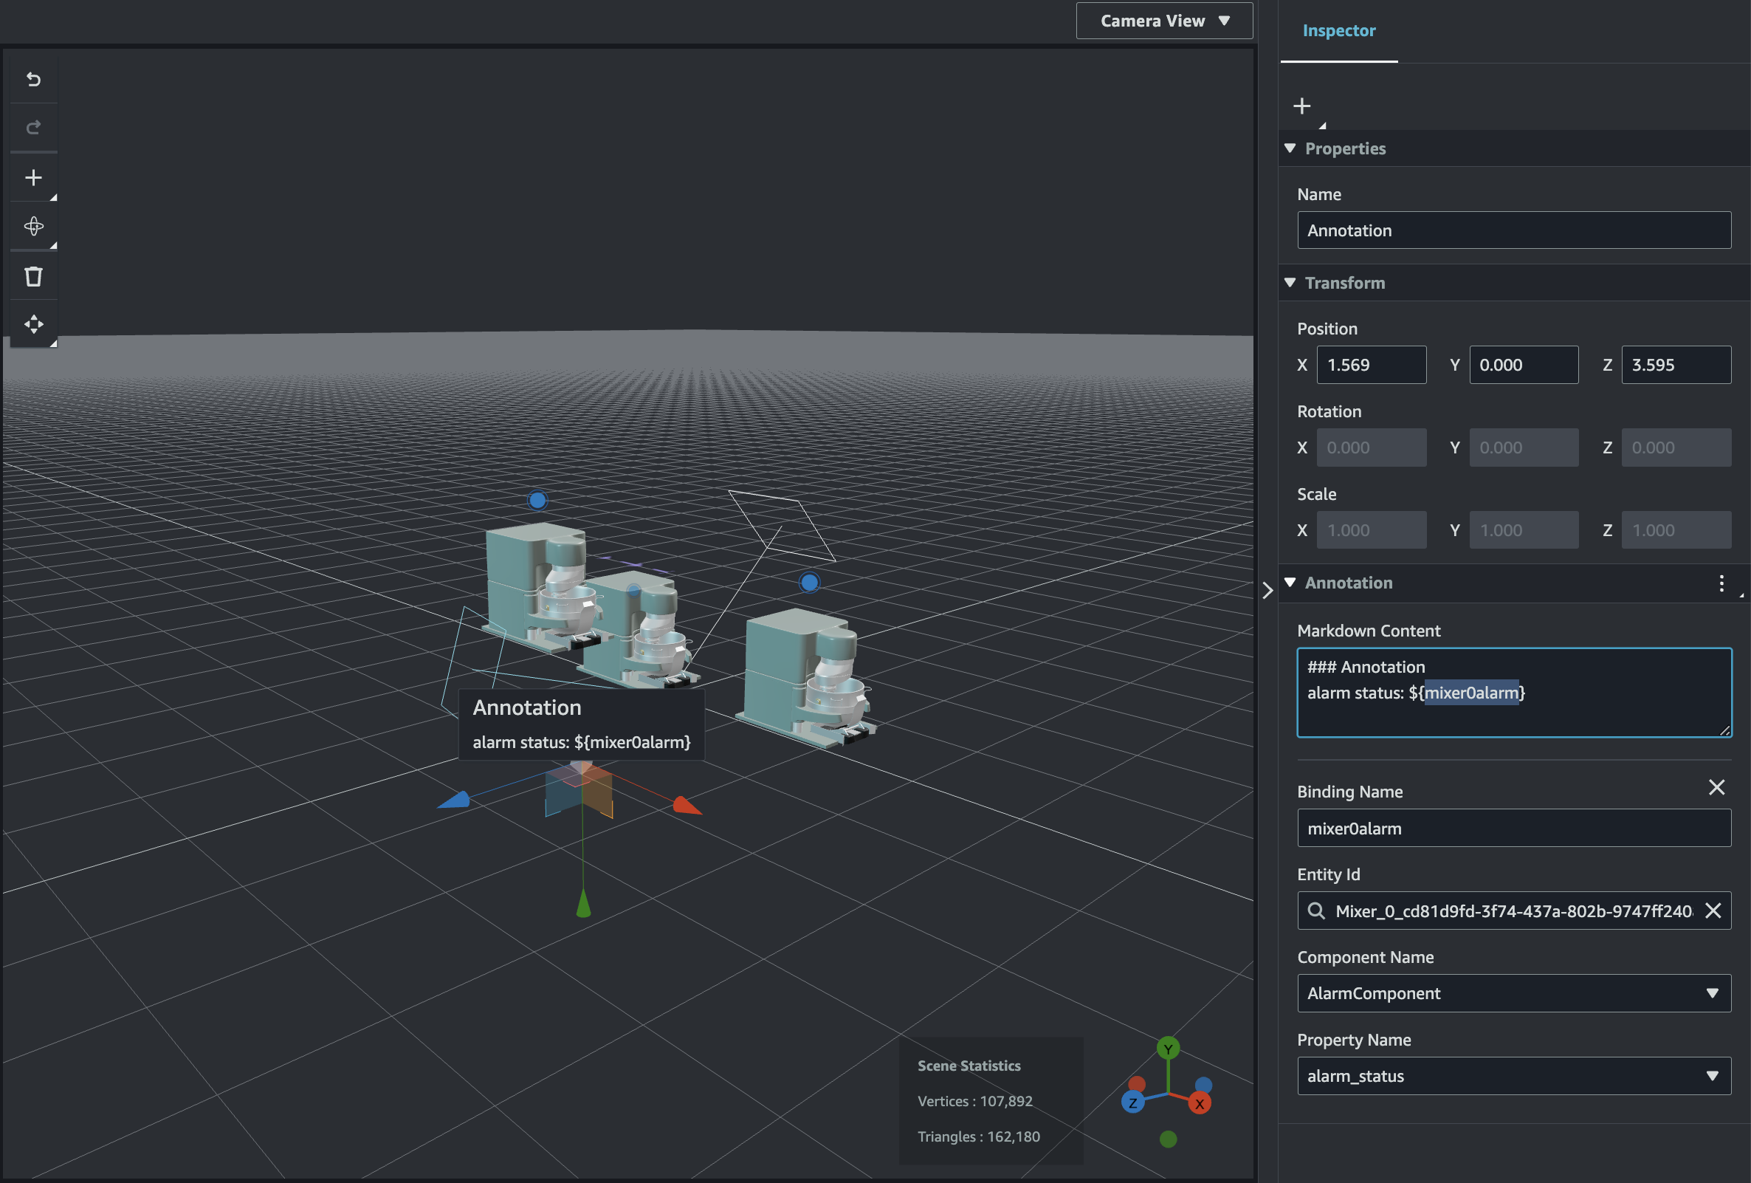
Task: Click the Add binding plus button
Action: tap(1300, 106)
